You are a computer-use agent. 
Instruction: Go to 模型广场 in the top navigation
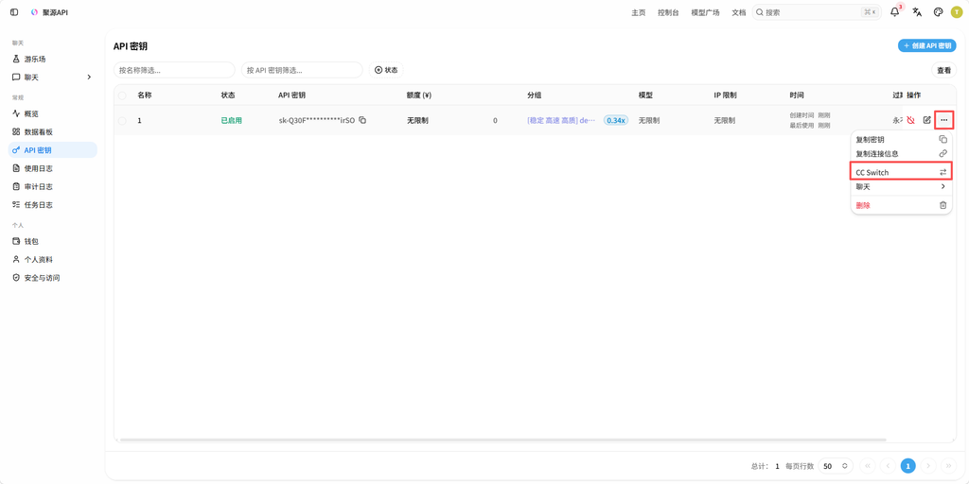point(705,12)
